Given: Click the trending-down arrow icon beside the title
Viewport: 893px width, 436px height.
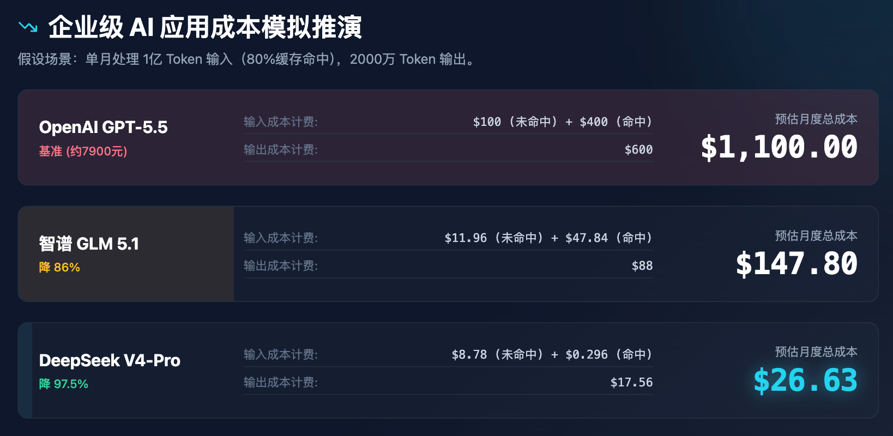Looking at the screenshot, I should tap(28, 27).
